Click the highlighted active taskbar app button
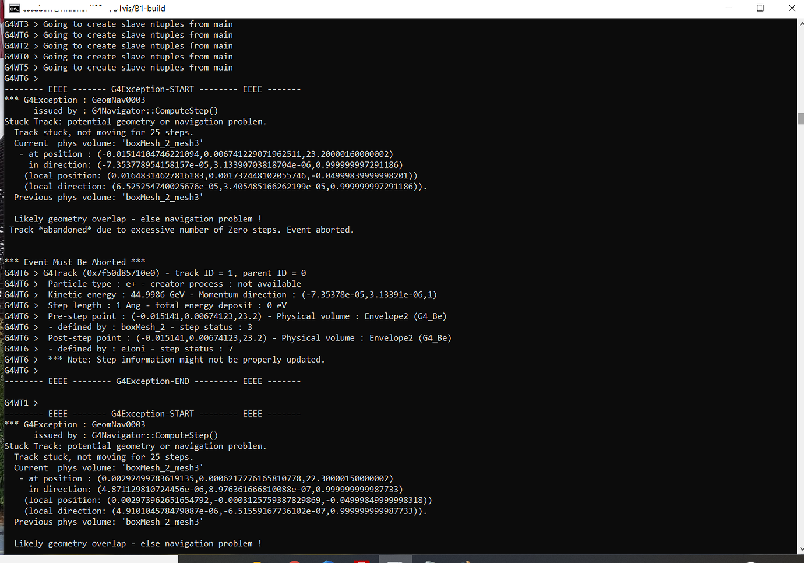This screenshot has width=804, height=563. 395,560
